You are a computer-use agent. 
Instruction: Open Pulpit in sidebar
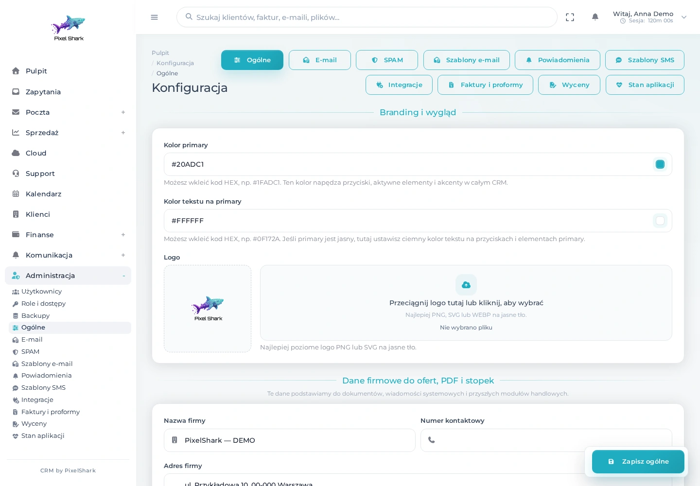coord(68,71)
